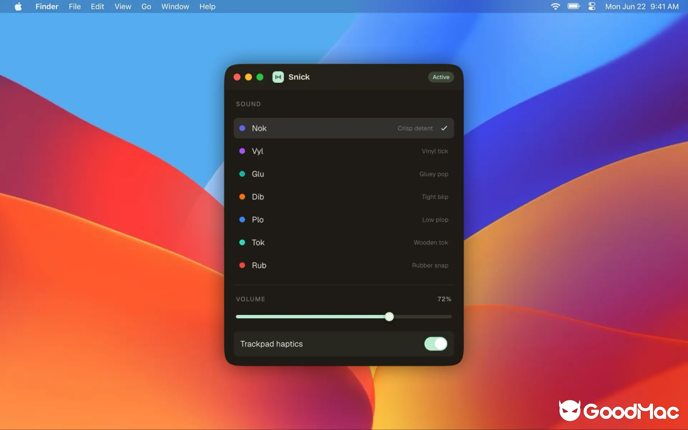Image resolution: width=688 pixels, height=430 pixels.
Task: Click the "Gluey pop" description
Action: [434, 174]
